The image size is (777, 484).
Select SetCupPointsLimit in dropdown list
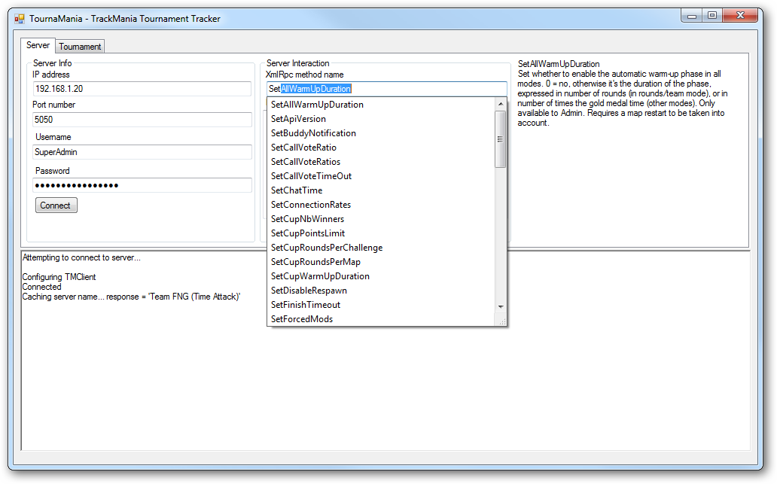click(308, 233)
